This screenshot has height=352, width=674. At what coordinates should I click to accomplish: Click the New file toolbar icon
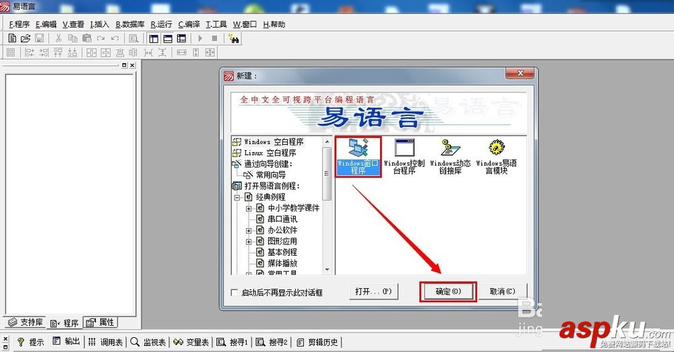(x=12, y=38)
